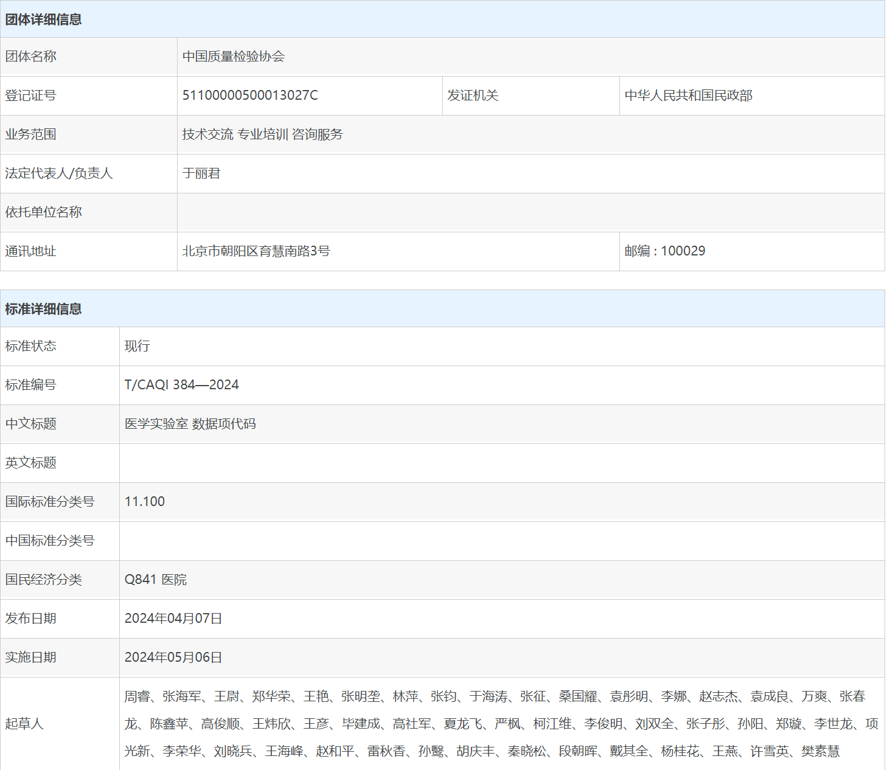Select the 英文标题 label
887x770 pixels.
click(x=30, y=463)
